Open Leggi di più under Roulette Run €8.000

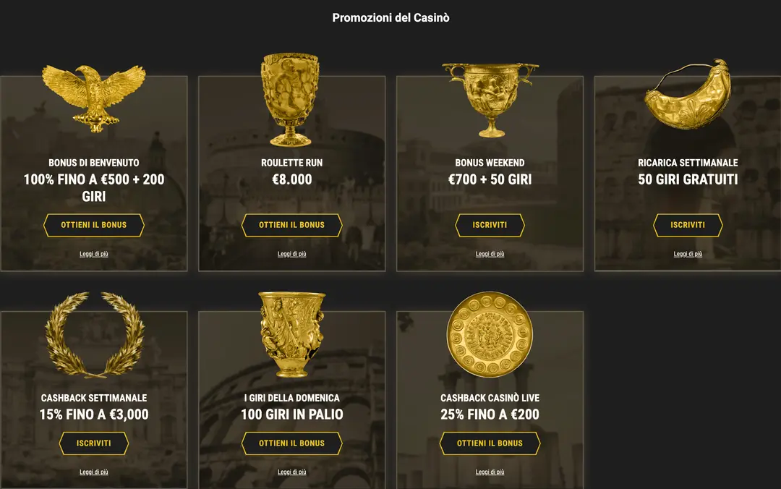291,254
